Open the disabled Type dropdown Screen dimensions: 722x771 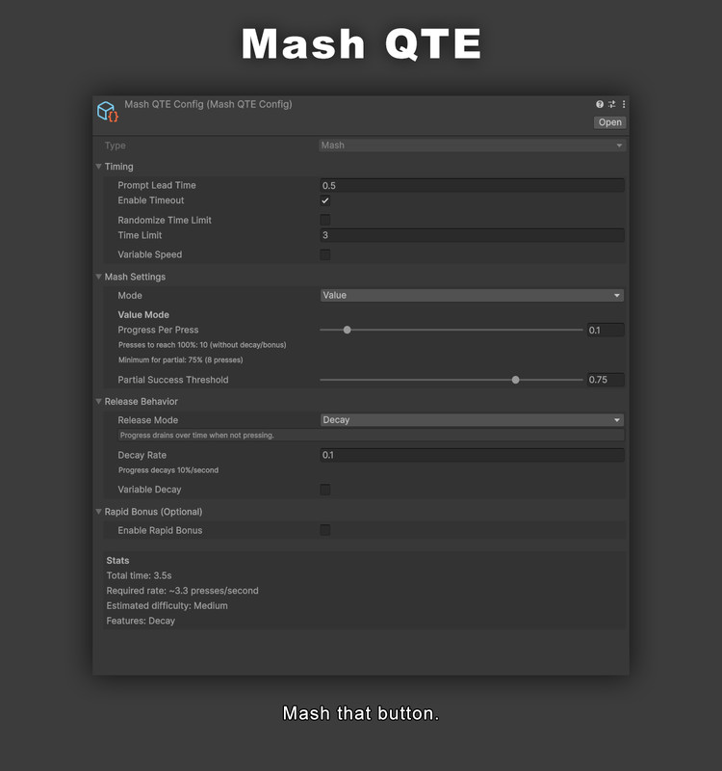pyautogui.click(x=472, y=145)
